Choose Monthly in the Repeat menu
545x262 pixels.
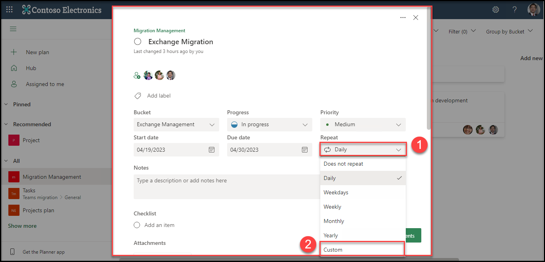tap(334, 221)
